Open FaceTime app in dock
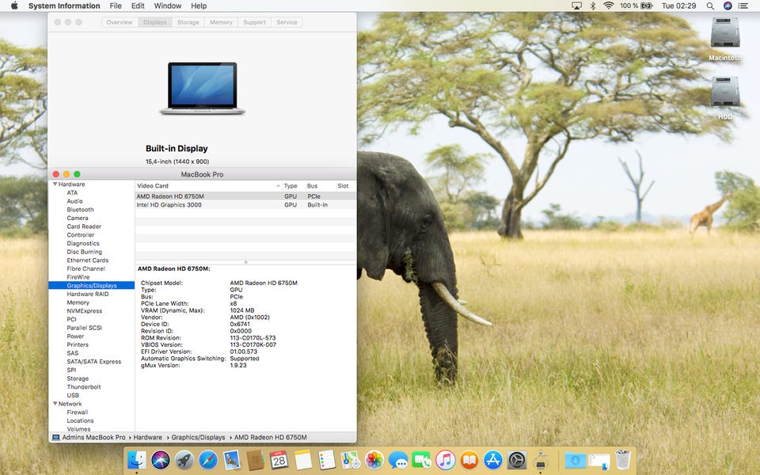Viewport: 760px width, 475px height. pyautogui.click(x=422, y=460)
